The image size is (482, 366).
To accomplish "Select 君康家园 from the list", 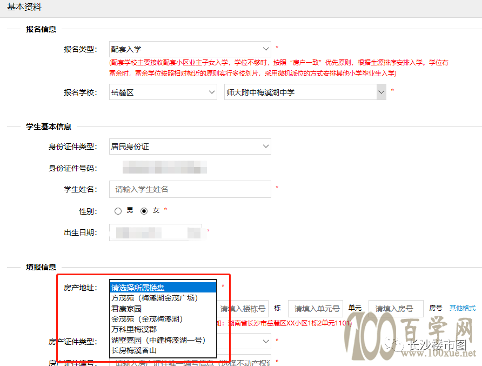I will (163, 309).
